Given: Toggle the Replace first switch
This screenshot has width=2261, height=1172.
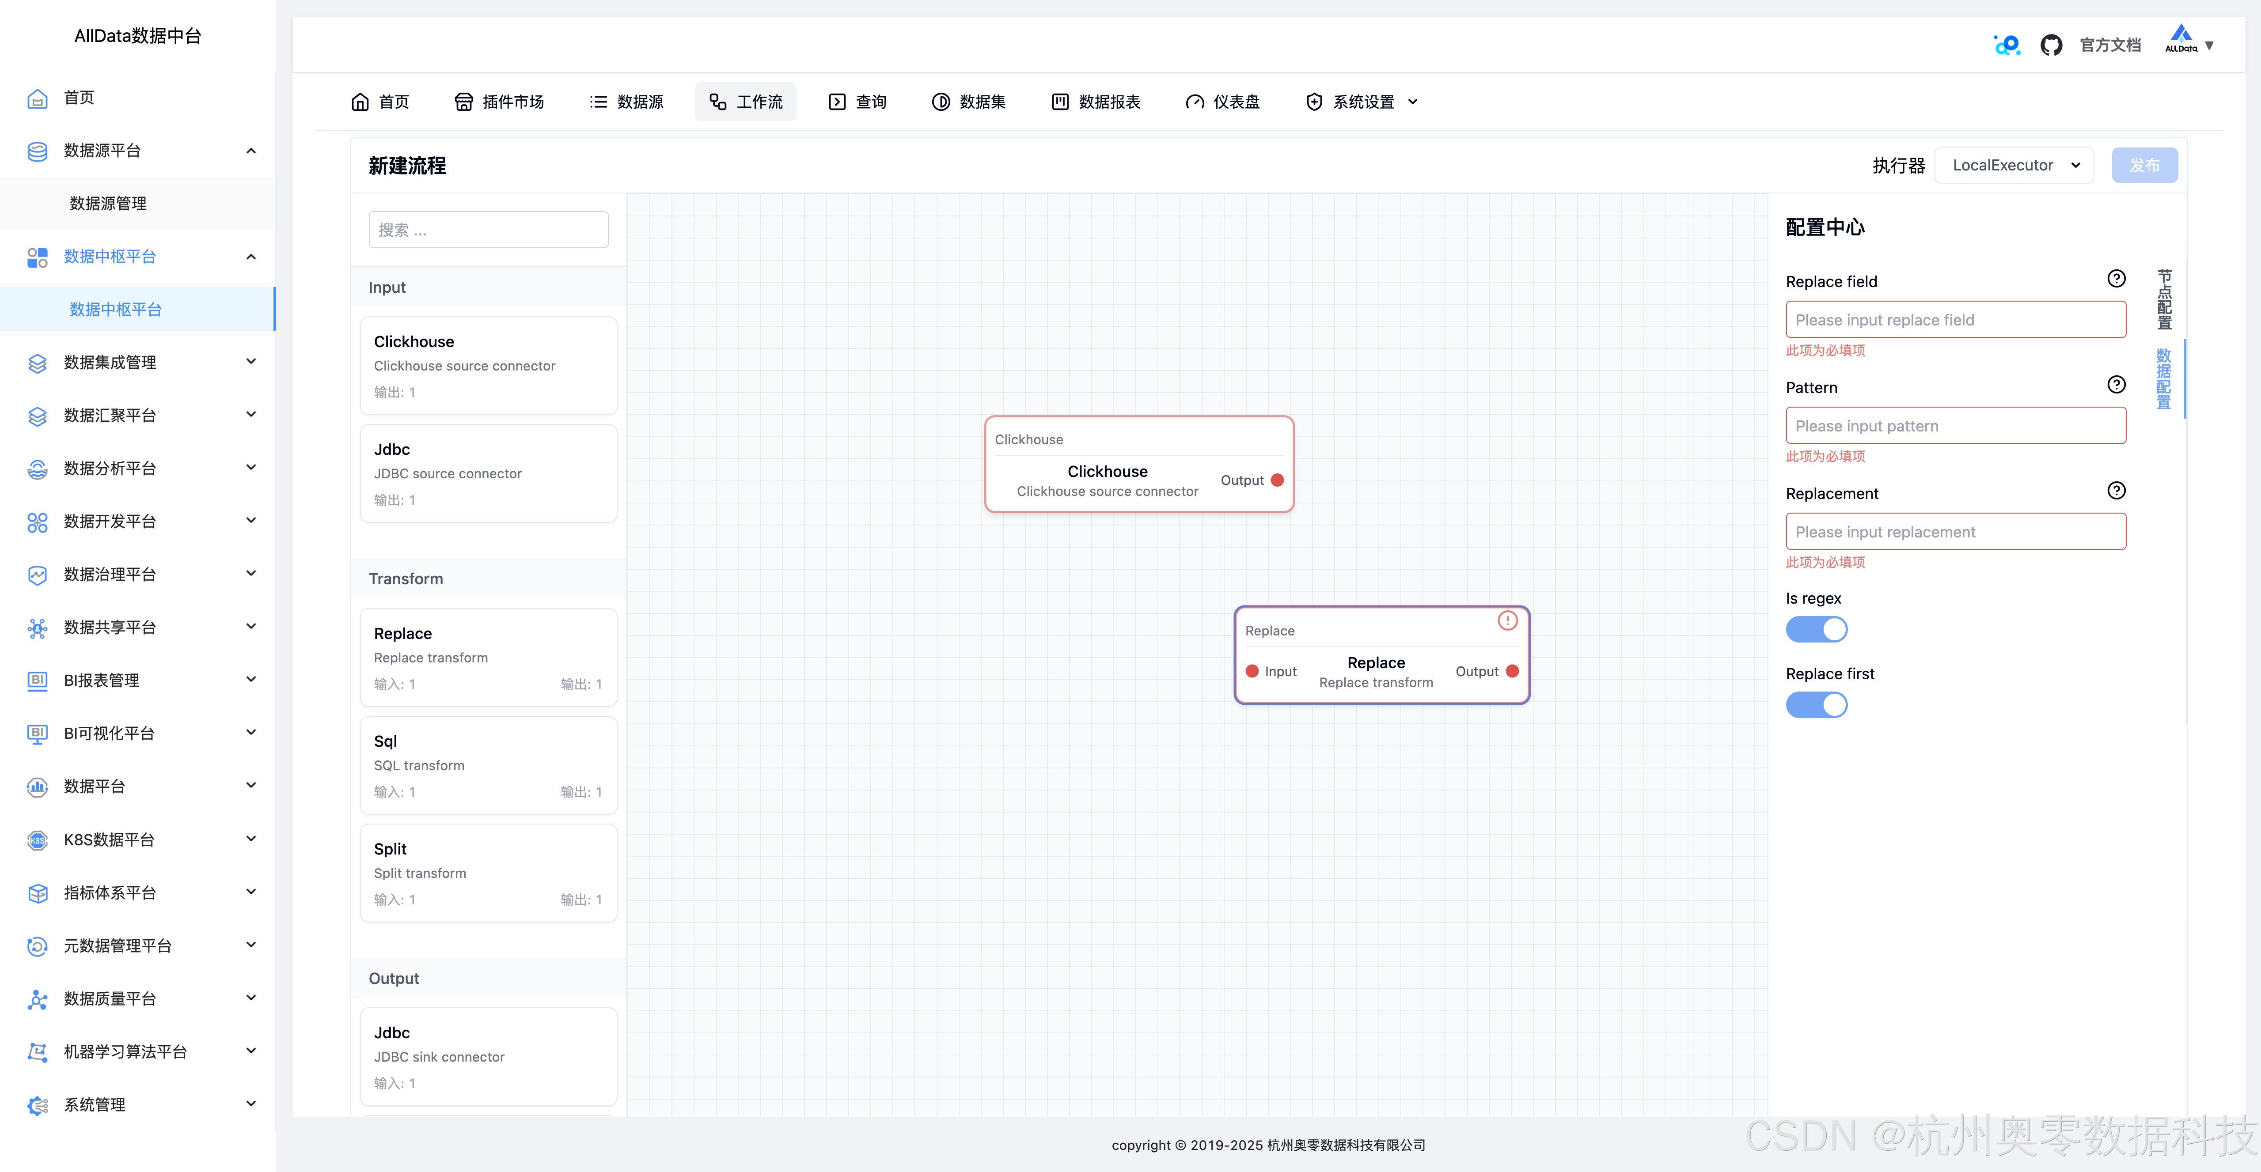Looking at the screenshot, I should (x=1816, y=705).
